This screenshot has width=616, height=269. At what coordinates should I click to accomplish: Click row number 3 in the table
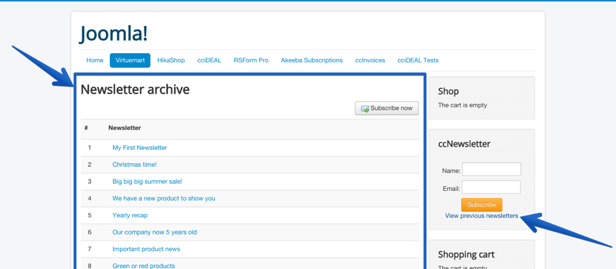(x=90, y=181)
